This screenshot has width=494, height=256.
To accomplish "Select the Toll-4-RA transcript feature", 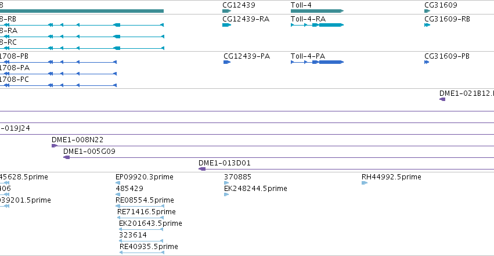I will [317, 25].
